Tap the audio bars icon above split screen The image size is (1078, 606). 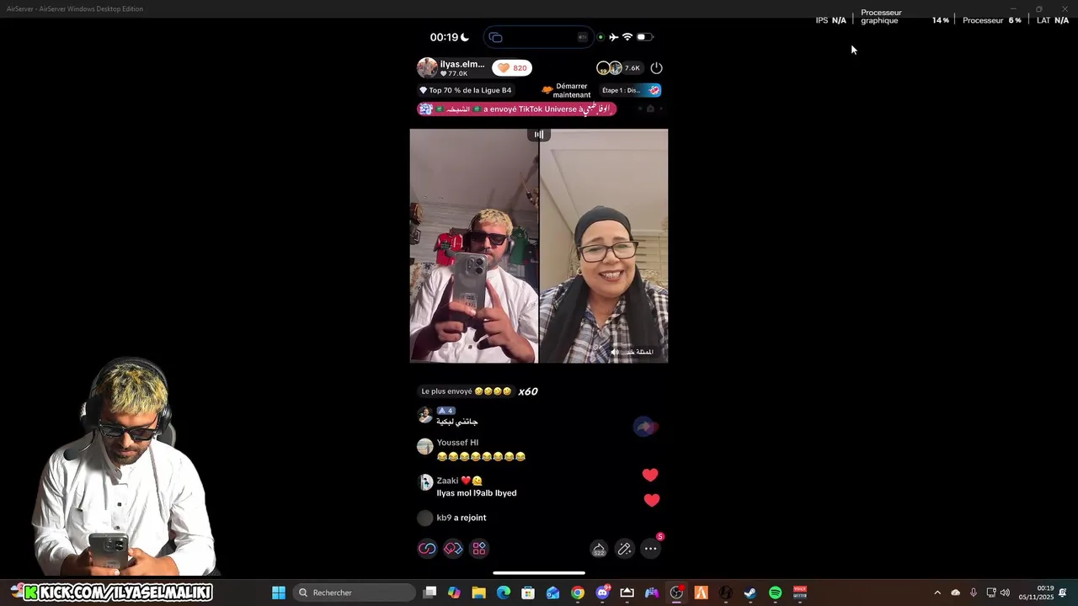tap(539, 134)
